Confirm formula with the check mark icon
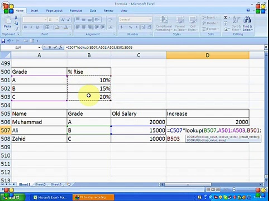 55,47
